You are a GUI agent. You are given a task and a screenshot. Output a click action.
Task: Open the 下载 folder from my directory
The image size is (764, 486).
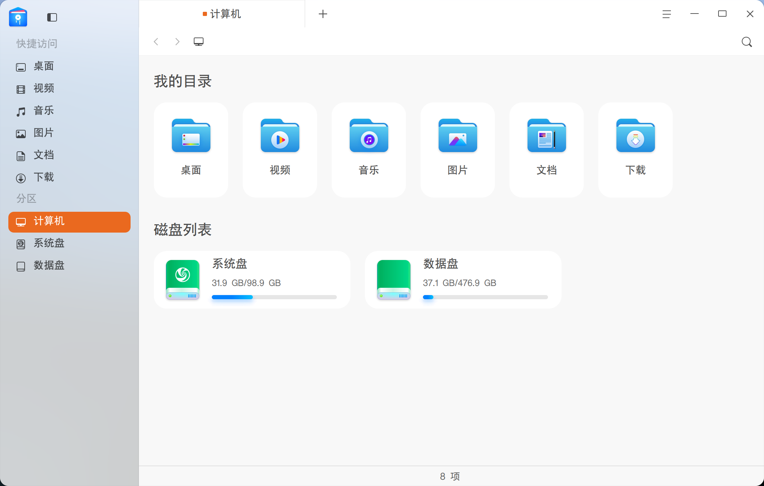[x=635, y=149]
